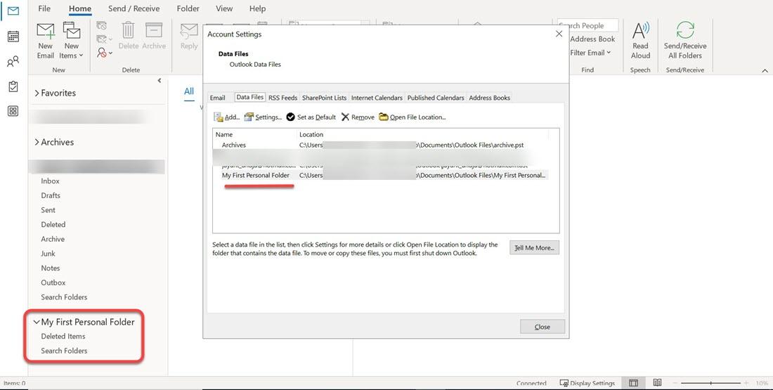The height and width of the screenshot is (390, 773).
Task: Click Set as Default checkmark button
Action: click(x=311, y=117)
